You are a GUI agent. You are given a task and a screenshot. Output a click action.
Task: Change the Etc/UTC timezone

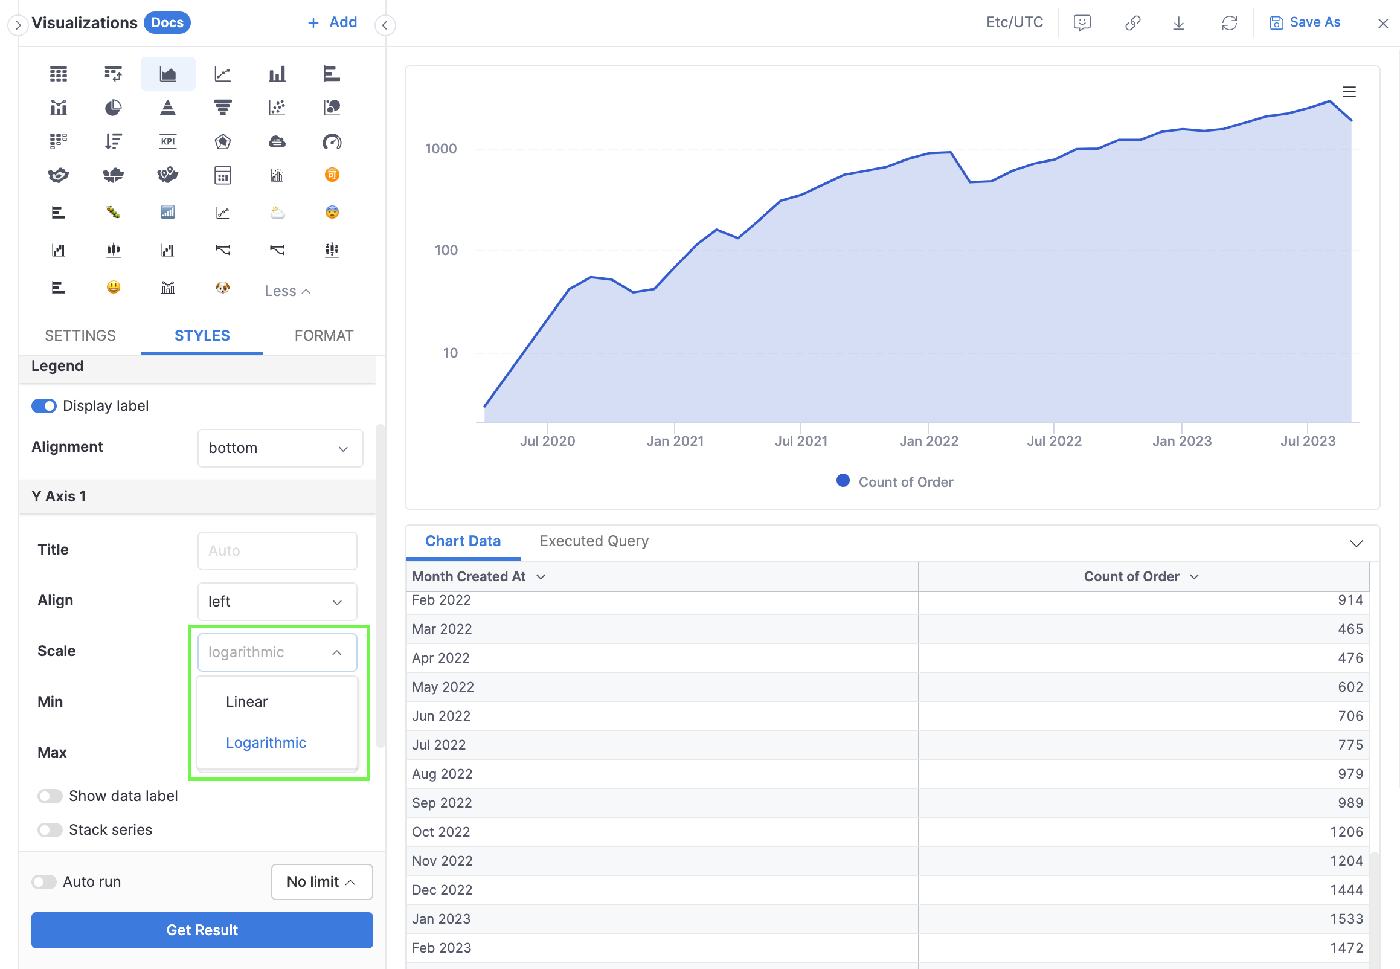pyautogui.click(x=1014, y=22)
